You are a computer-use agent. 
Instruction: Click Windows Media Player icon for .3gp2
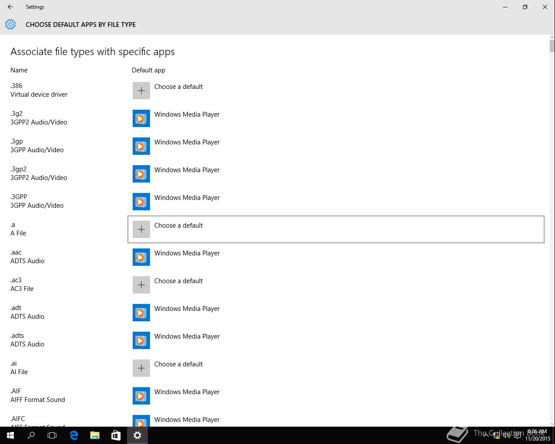[x=141, y=174]
